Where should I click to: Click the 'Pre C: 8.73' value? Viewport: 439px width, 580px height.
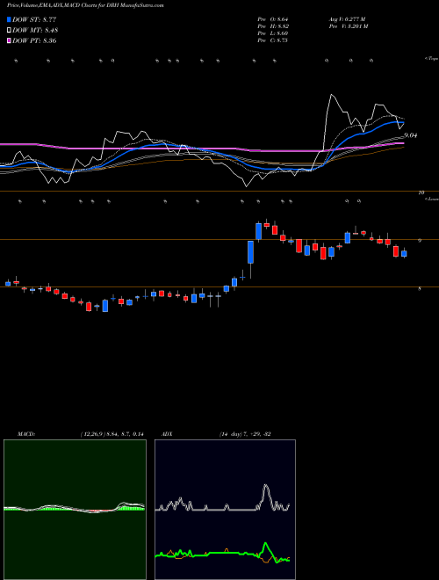[x=273, y=40]
